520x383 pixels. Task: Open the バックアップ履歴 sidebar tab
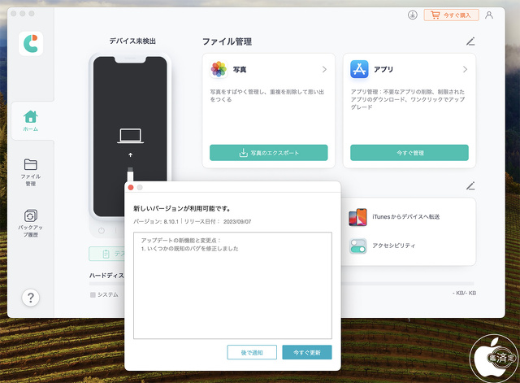click(31, 224)
